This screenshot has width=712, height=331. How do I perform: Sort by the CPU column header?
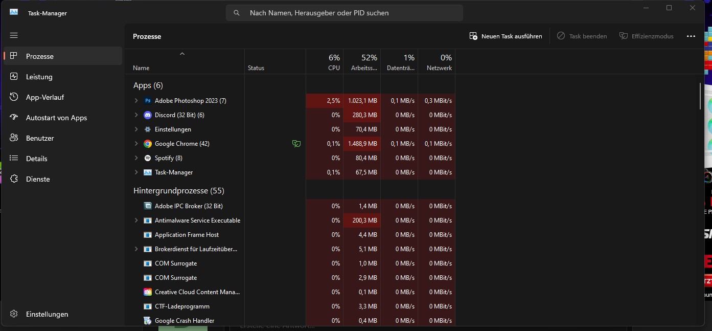click(x=325, y=62)
